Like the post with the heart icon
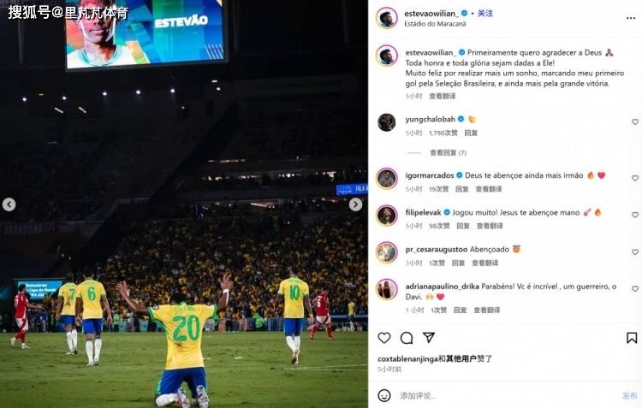The height and width of the screenshot is (408, 642). tap(384, 338)
